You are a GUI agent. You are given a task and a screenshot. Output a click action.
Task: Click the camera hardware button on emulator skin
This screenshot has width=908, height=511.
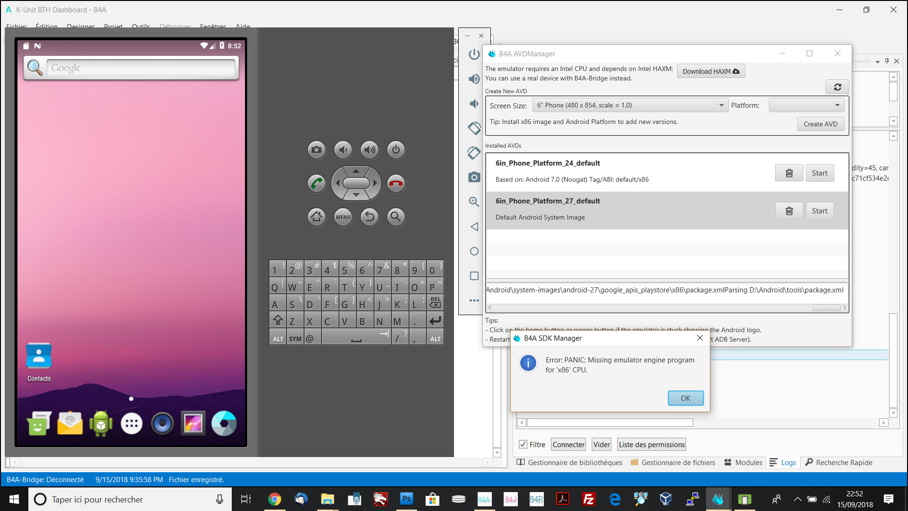pos(316,150)
